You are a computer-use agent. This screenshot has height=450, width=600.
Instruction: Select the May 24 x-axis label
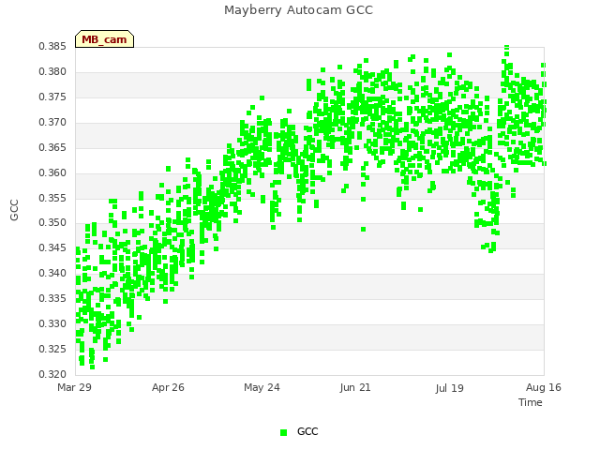(x=262, y=387)
